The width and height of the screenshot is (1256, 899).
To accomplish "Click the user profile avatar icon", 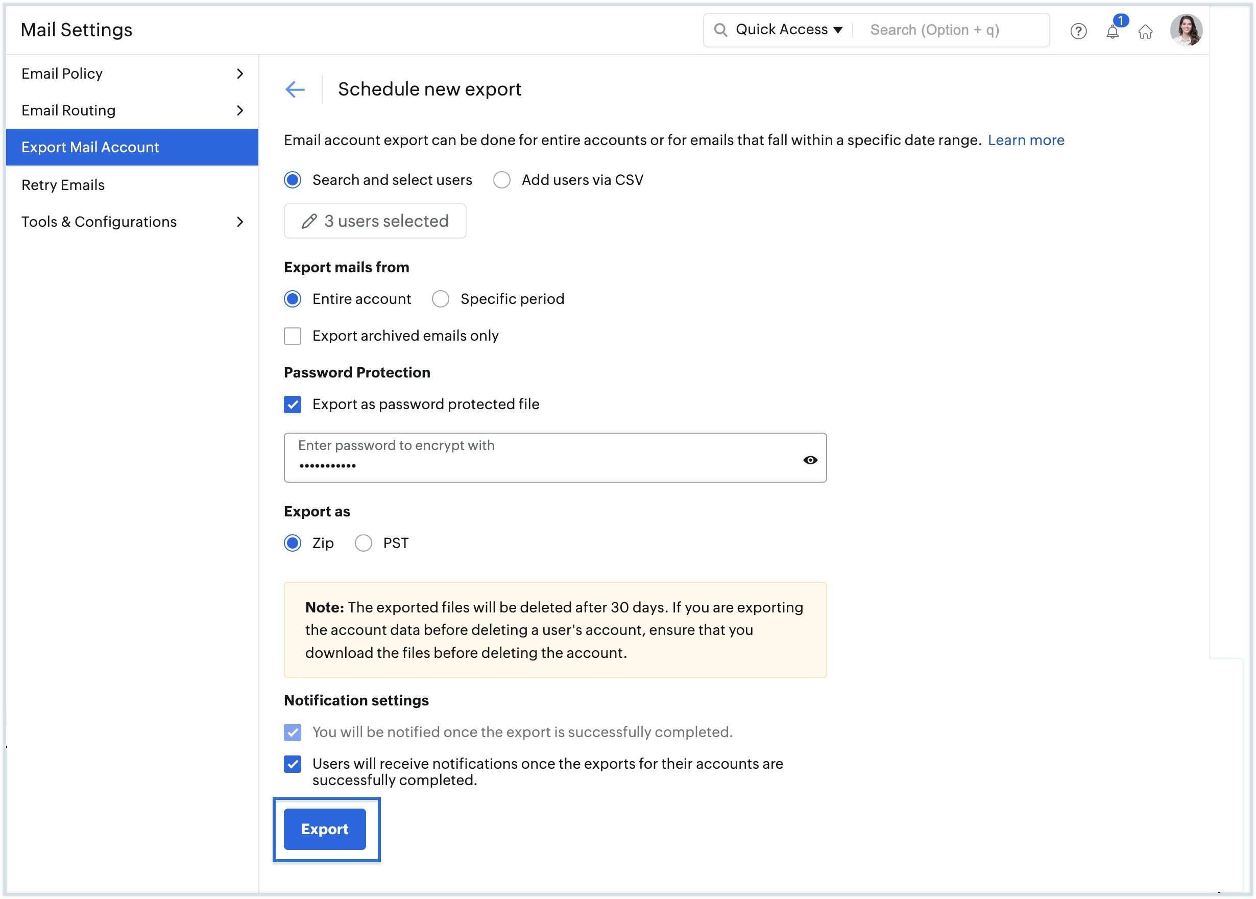I will (x=1191, y=29).
